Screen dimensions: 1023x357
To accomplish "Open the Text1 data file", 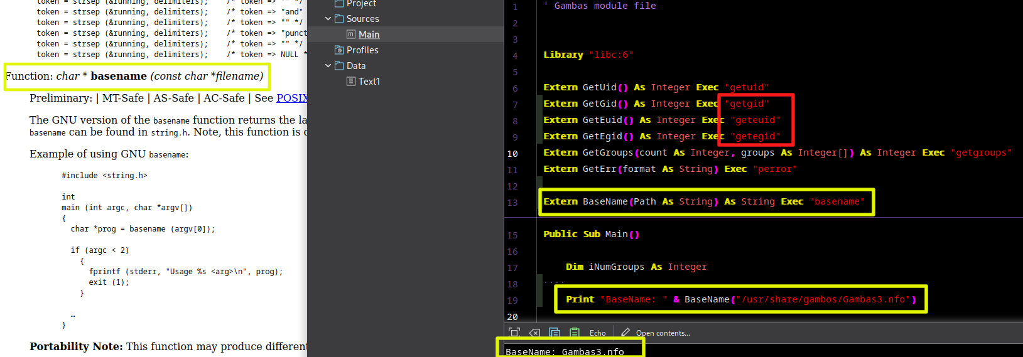I will 369,82.
